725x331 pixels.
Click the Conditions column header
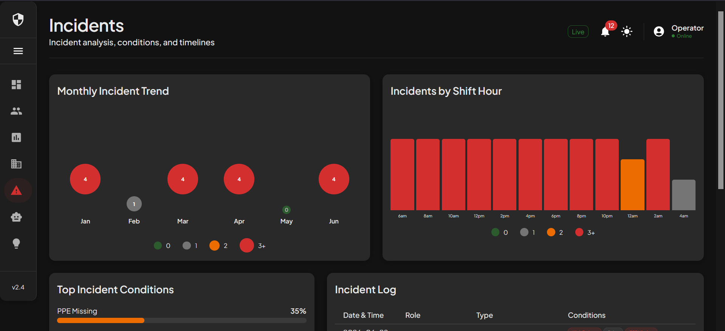coord(587,315)
